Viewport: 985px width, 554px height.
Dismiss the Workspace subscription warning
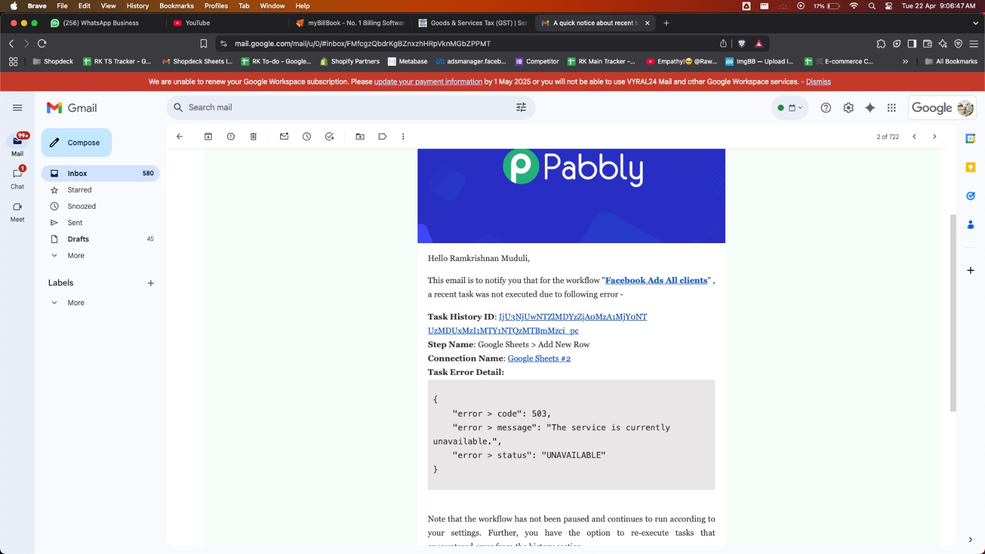tap(818, 82)
